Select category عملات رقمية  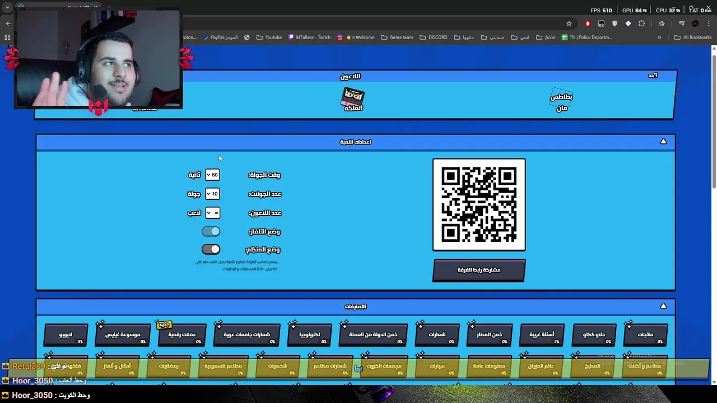(x=182, y=335)
